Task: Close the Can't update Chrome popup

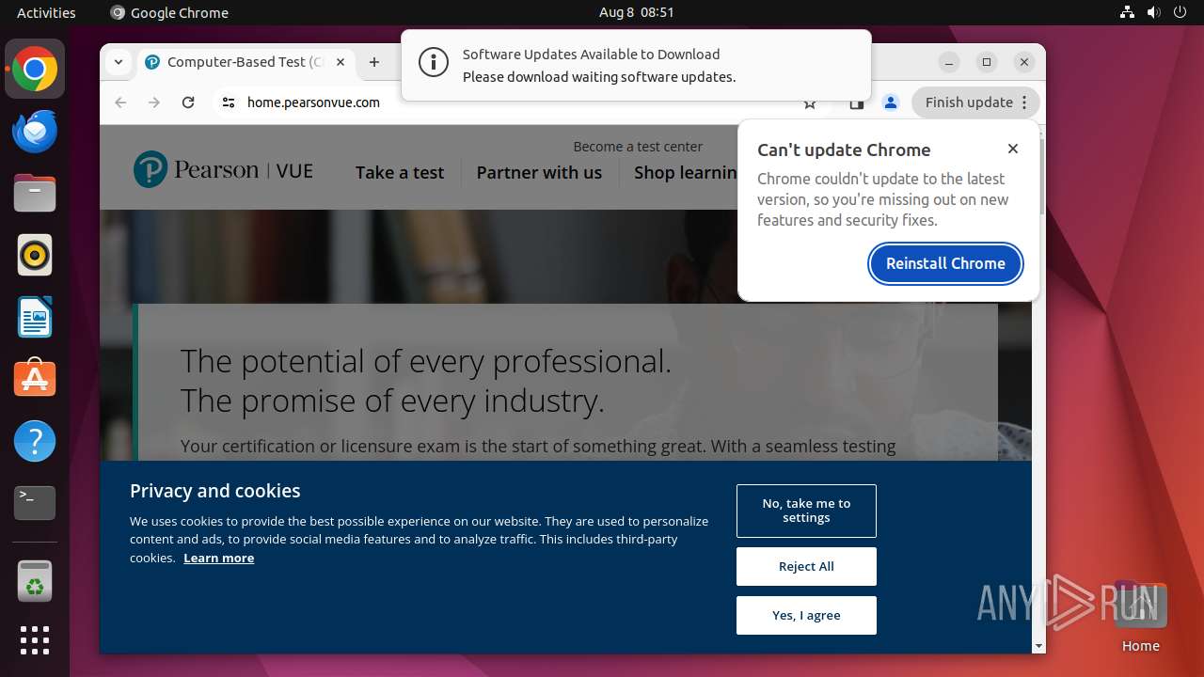Action: click(1013, 149)
